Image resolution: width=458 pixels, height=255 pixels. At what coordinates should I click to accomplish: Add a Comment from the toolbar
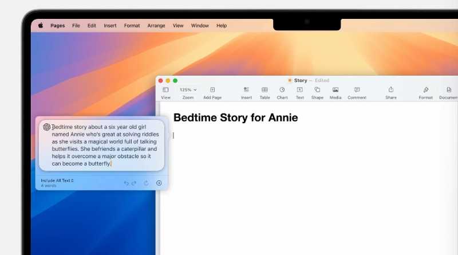[357, 90]
